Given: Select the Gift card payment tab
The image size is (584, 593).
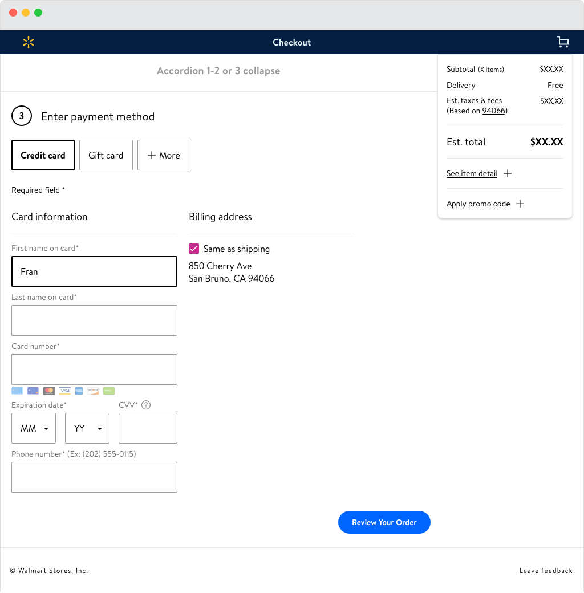Looking at the screenshot, I should [106, 155].
